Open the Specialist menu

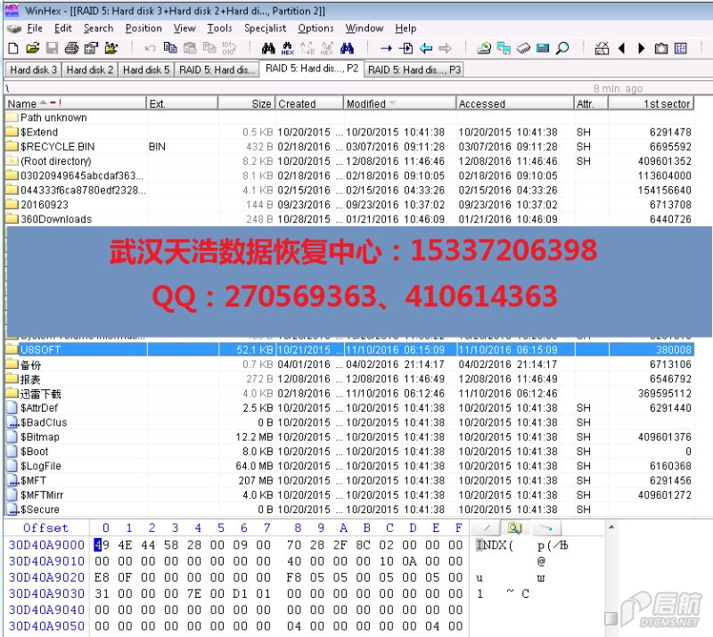(265, 29)
